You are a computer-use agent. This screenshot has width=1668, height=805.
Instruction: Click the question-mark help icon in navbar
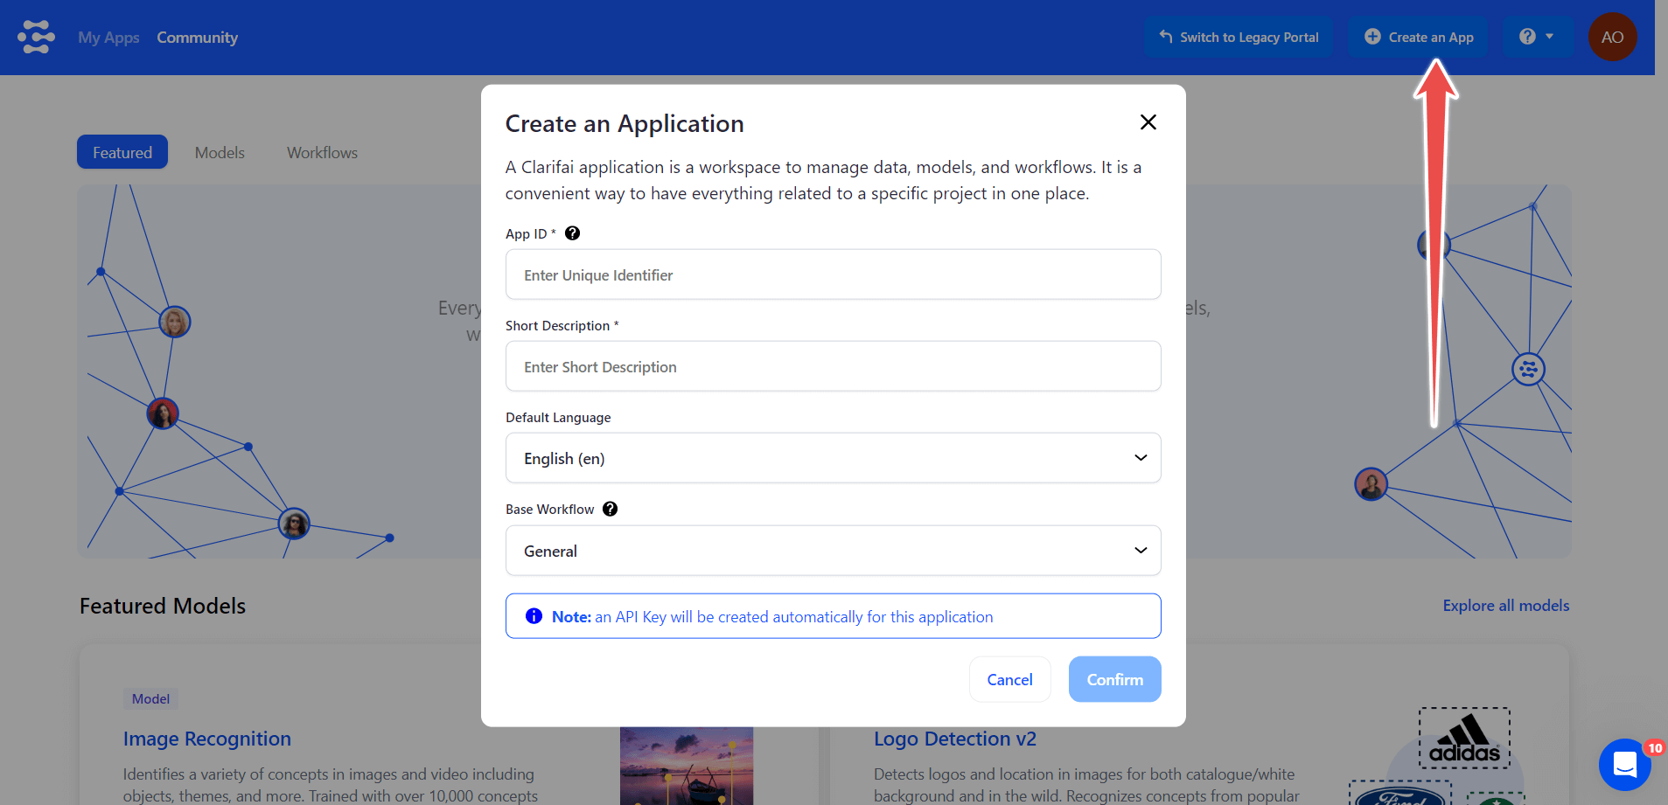[1526, 37]
